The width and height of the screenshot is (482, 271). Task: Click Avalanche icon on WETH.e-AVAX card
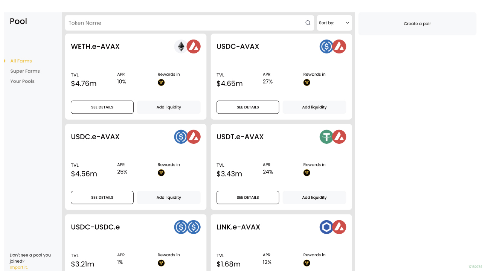(x=194, y=46)
